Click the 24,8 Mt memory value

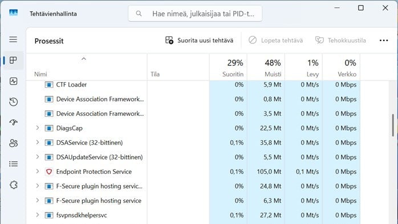pos(270,186)
